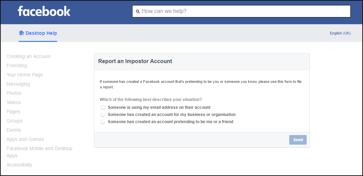Image resolution: width=363 pixels, height=176 pixels.
Task: Focus the 'How can we help?' search box
Action: pyautogui.click(x=241, y=11)
